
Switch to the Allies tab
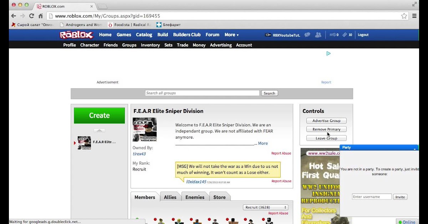click(170, 197)
